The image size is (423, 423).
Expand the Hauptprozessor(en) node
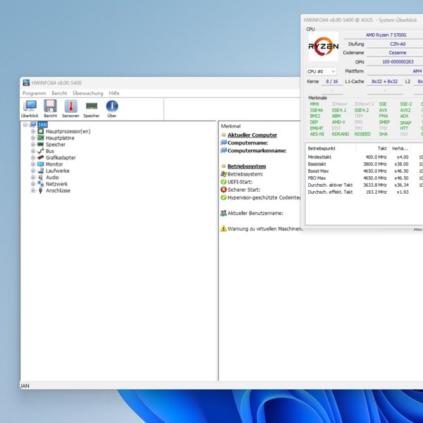[33, 131]
